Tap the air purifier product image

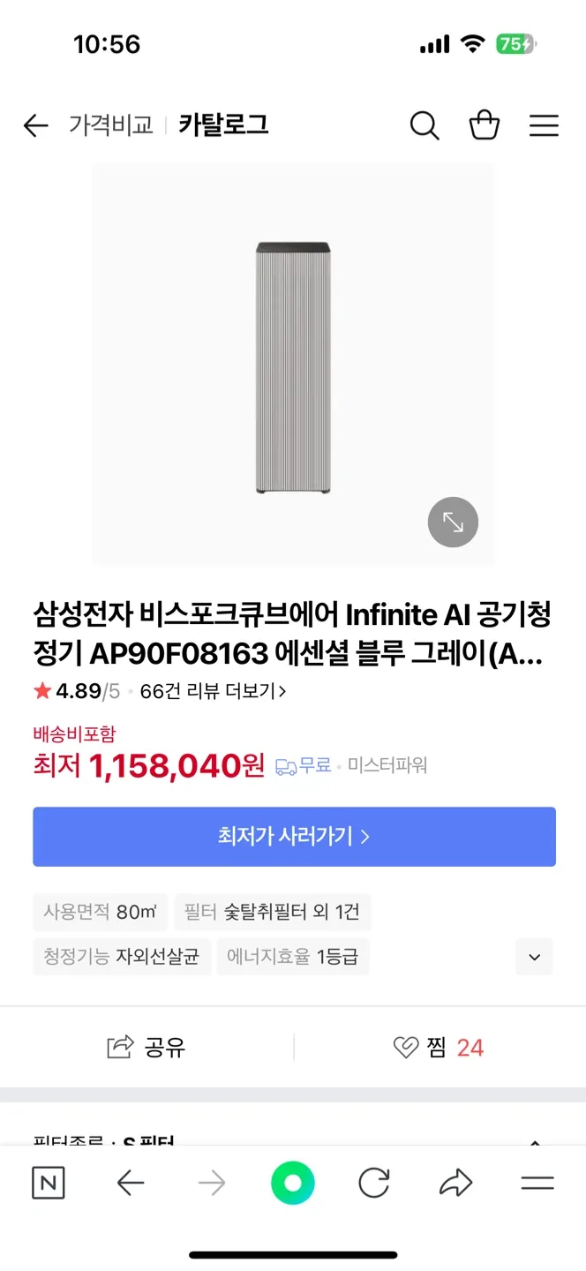pos(293,366)
